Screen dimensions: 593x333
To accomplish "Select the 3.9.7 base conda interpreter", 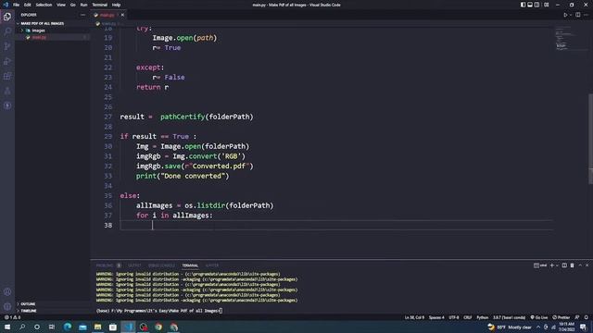I will pyautogui.click(x=509, y=317).
